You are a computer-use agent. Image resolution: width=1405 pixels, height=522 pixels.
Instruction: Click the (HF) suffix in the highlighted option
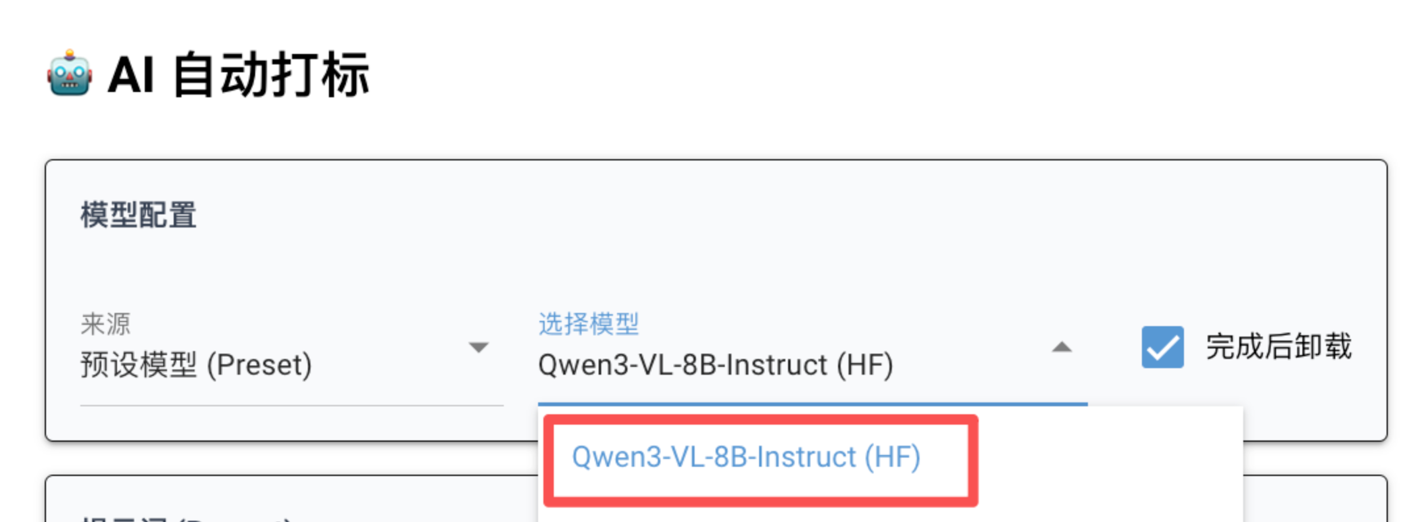892,458
